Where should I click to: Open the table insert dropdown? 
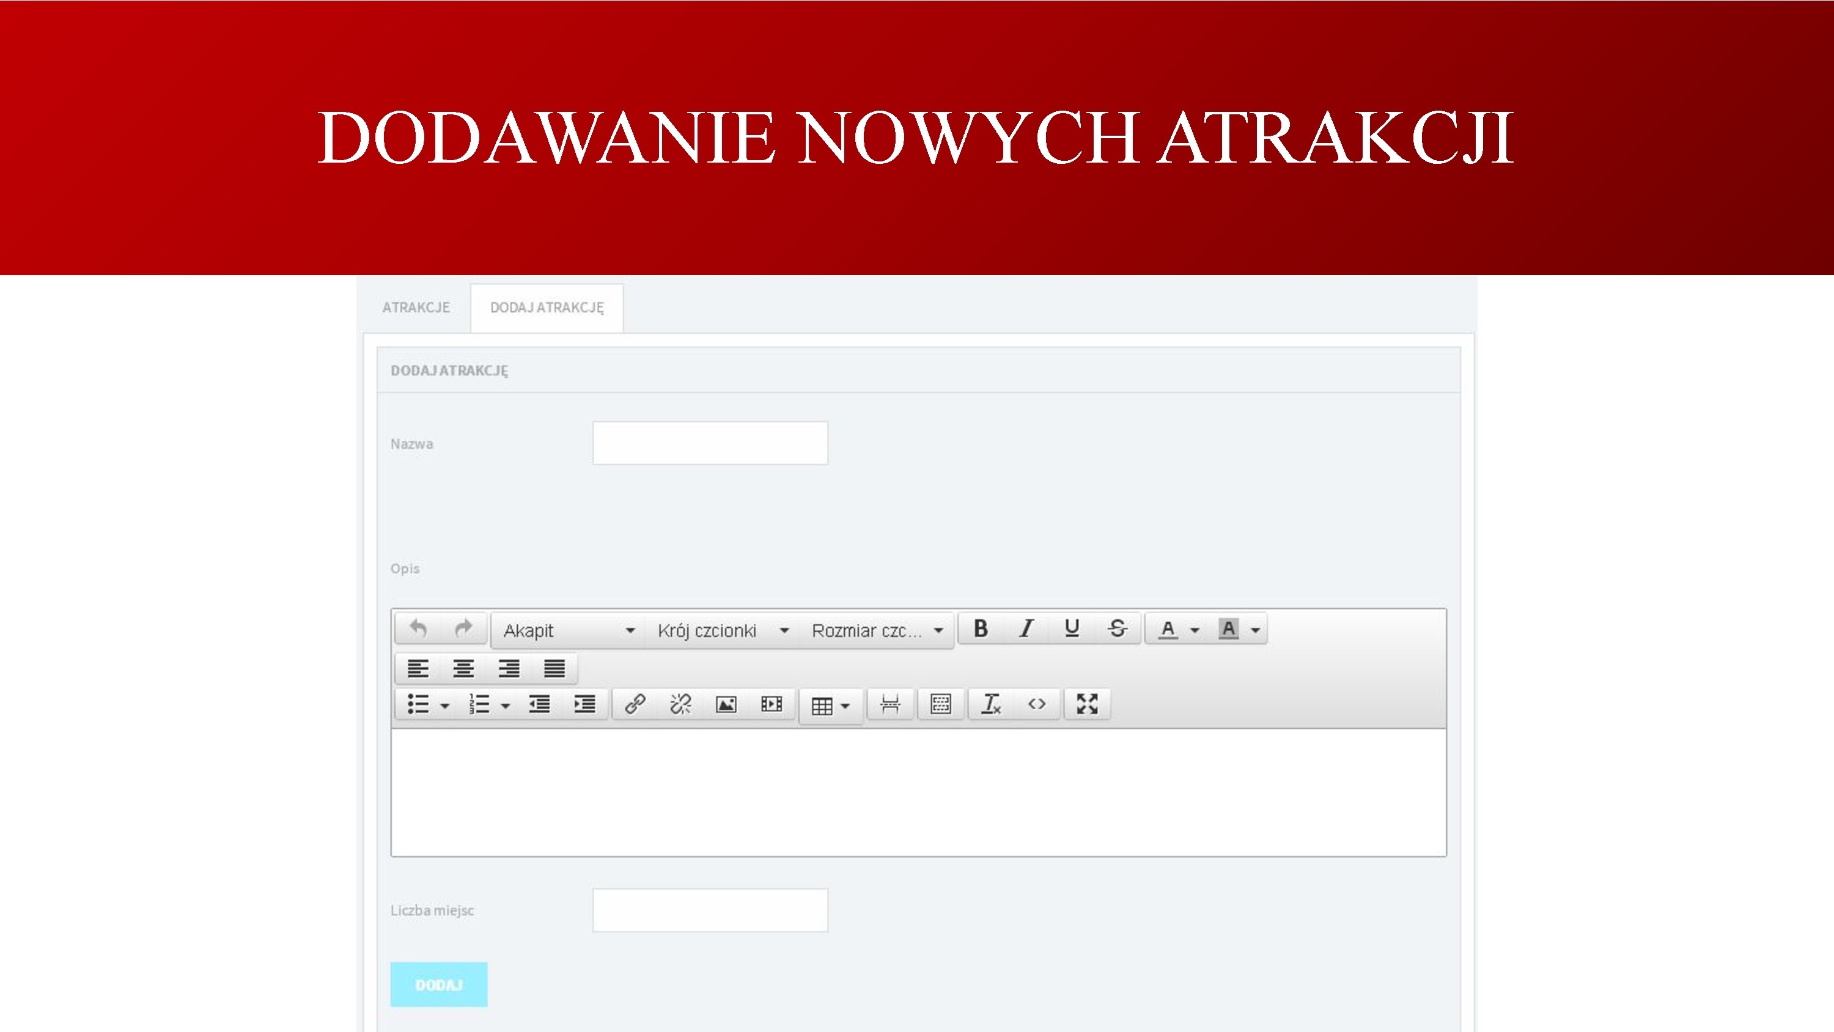tap(831, 706)
